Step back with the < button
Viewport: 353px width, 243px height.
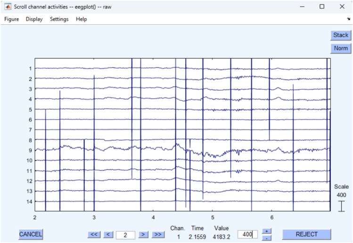tap(108, 235)
